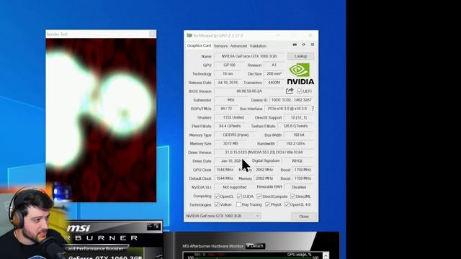
Task: Click the NVIDIA logo in GPU-Z
Action: 300,74
